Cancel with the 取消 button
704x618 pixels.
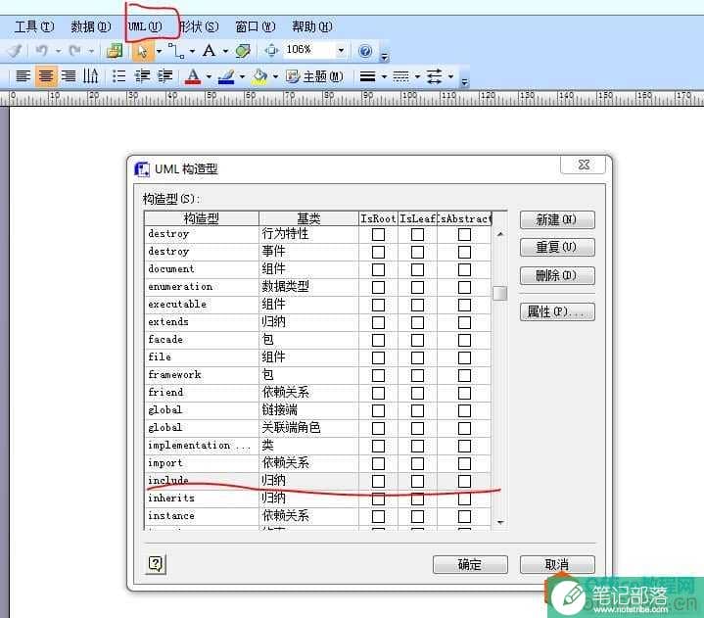pyautogui.click(x=557, y=564)
